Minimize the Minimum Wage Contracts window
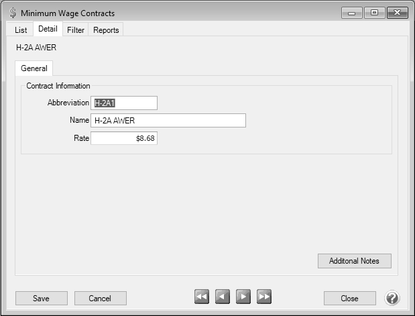Screen dimensions: 415x316 pyautogui.click(x=351, y=13)
